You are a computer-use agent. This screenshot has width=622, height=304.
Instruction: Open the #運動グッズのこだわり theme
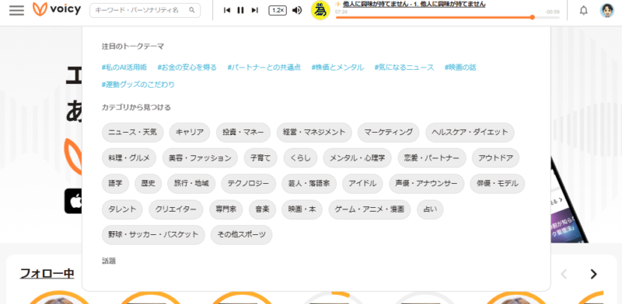138,85
